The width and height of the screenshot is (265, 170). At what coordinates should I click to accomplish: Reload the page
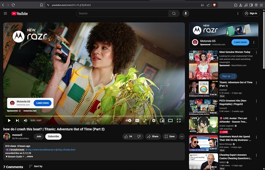pos(13,5)
